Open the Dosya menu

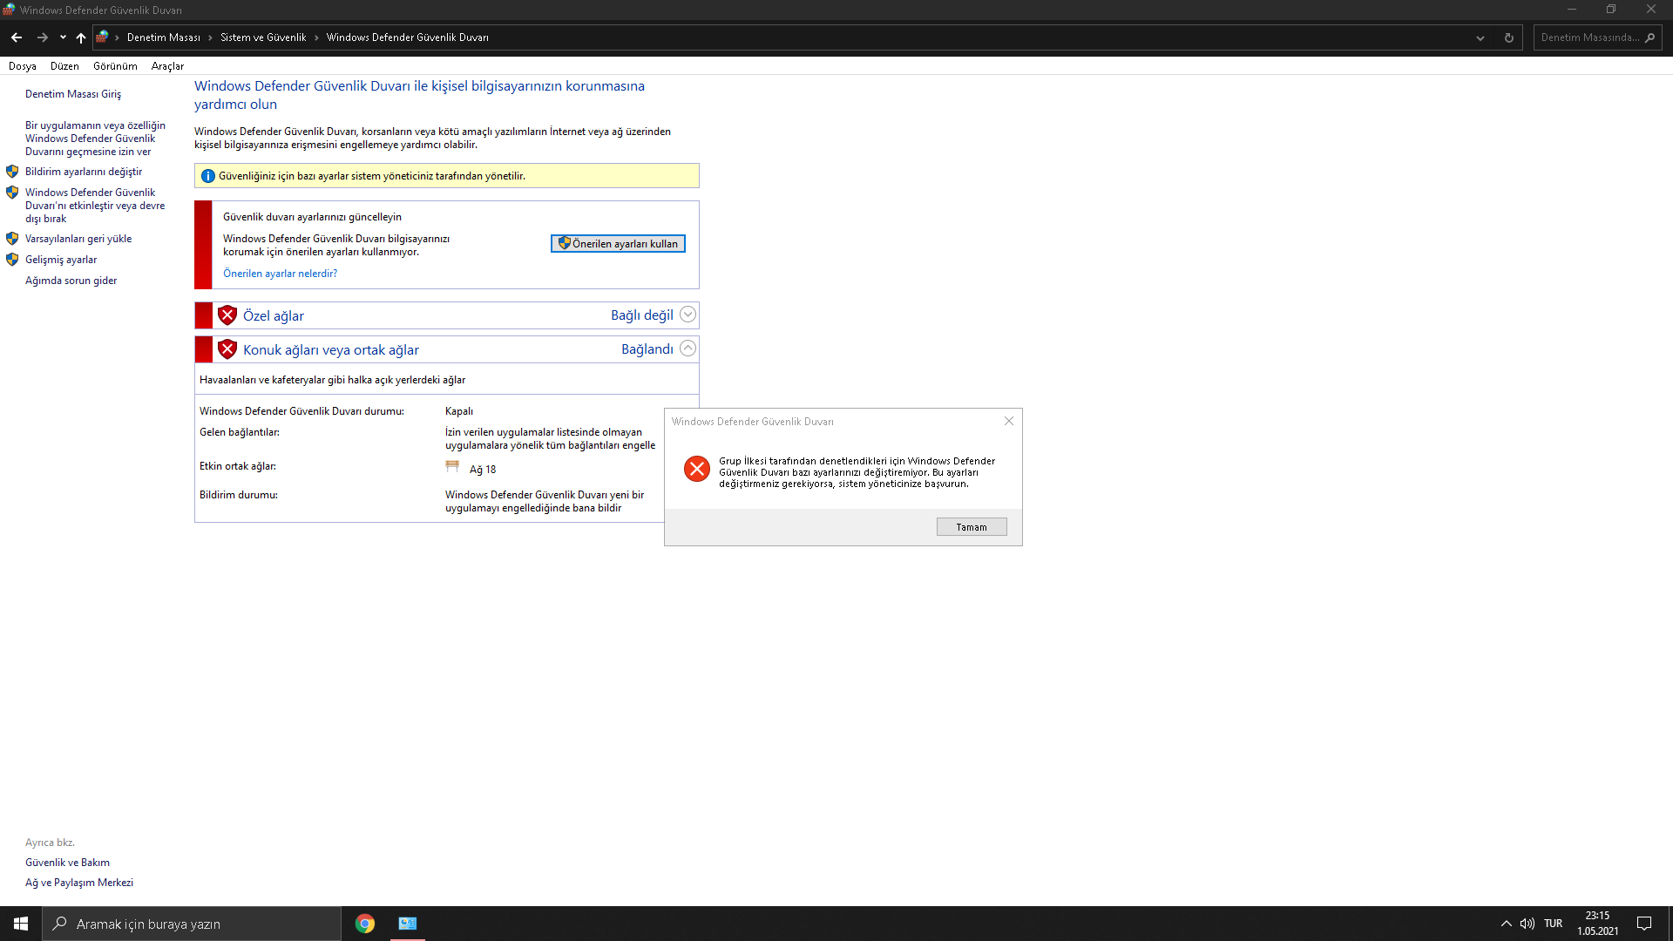(x=23, y=66)
